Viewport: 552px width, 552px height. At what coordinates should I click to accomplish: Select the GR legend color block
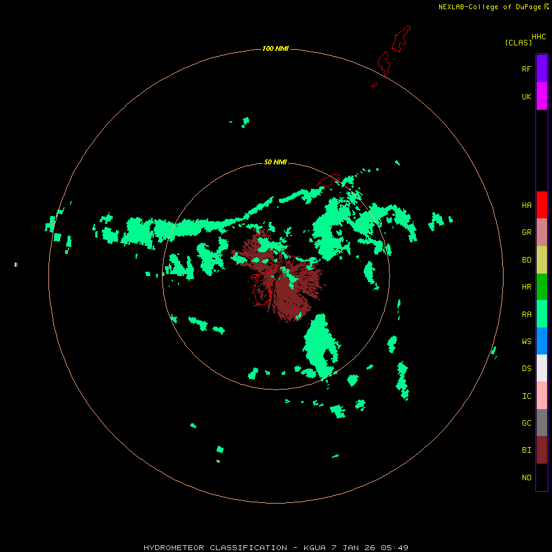coord(542,232)
